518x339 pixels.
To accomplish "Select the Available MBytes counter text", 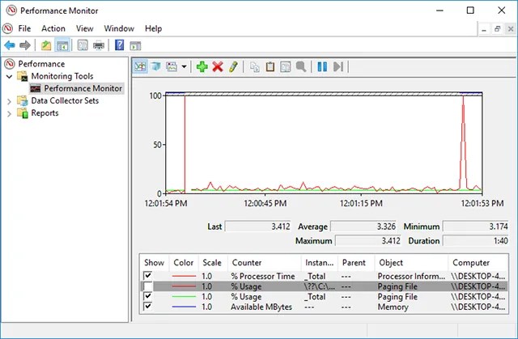I will pyautogui.click(x=261, y=307).
